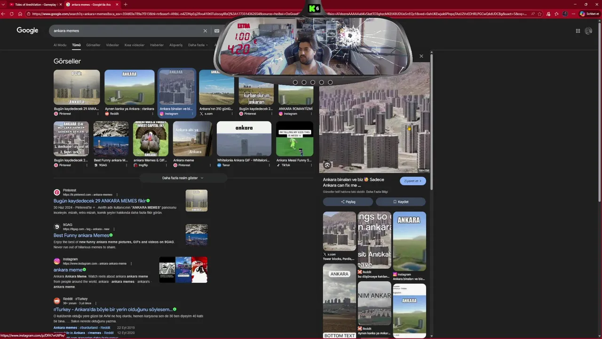
Task: Open the Edge profile picture icon
Action: pyautogui.click(x=565, y=14)
